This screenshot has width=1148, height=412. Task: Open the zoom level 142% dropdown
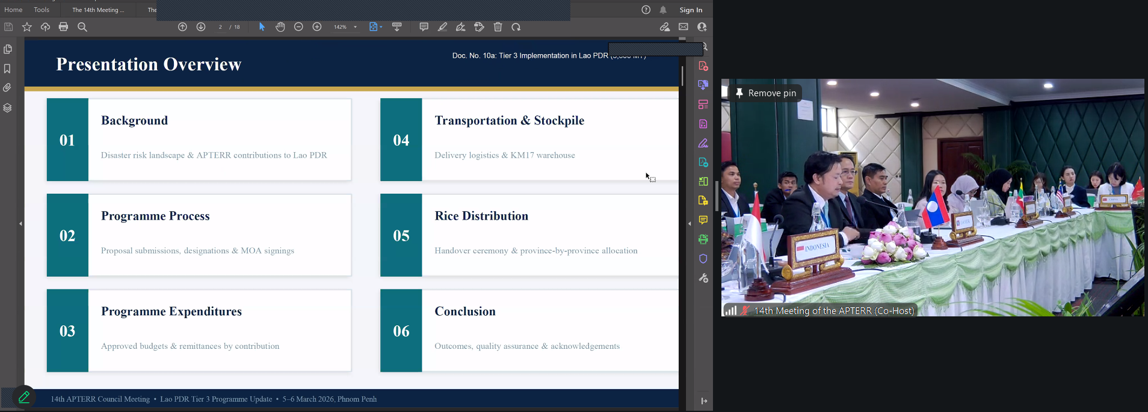pyautogui.click(x=355, y=27)
